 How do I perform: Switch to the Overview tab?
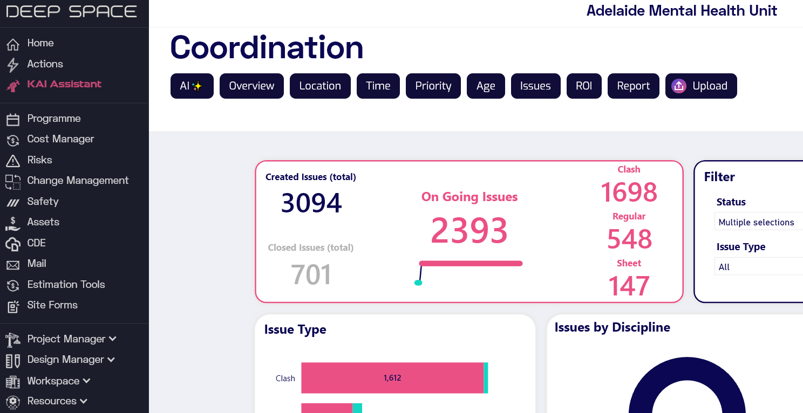[x=251, y=86]
